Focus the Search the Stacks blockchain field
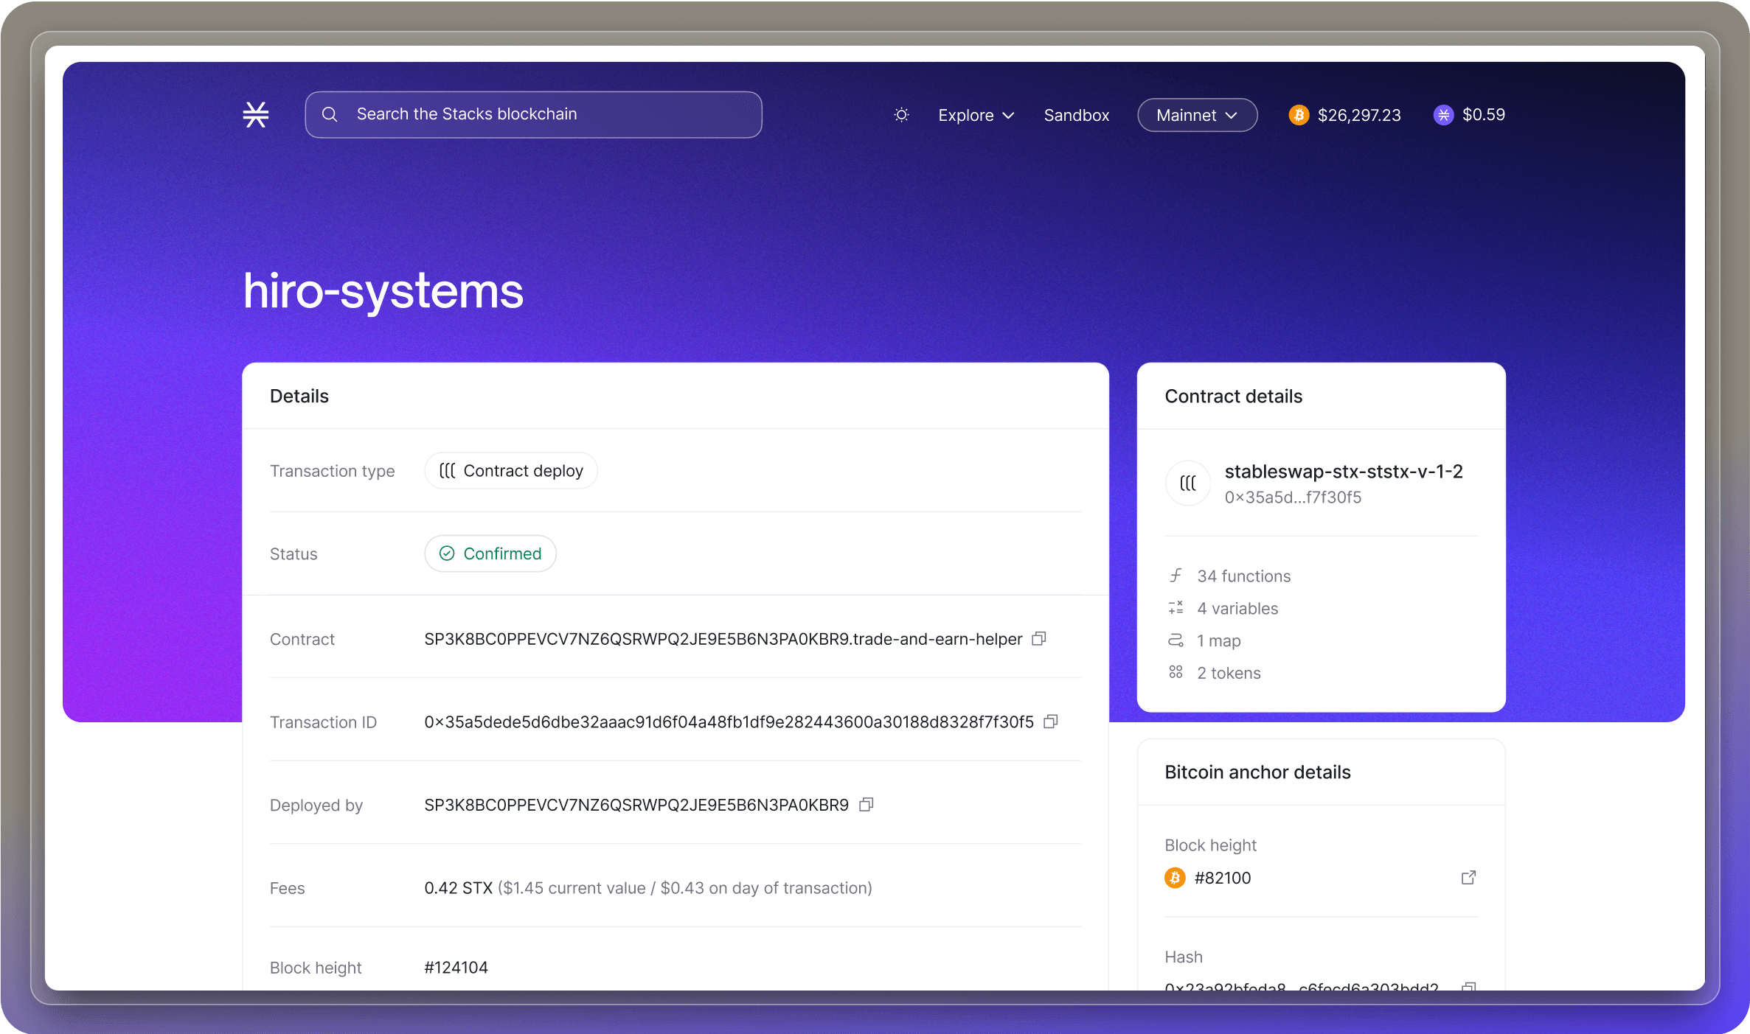Screen dimensions: 1750x1034 point(533,114)
